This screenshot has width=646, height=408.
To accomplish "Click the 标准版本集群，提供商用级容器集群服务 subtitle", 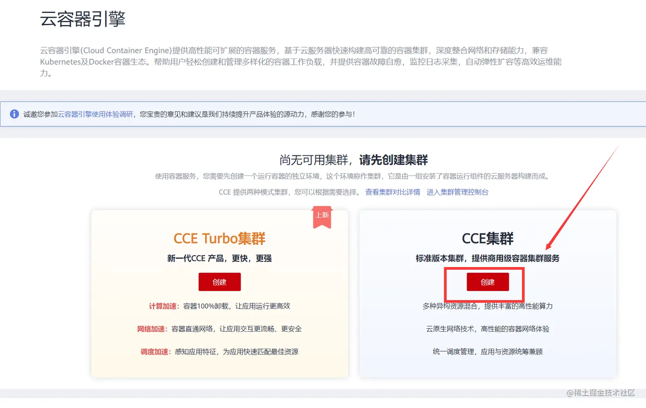I will tap(487, 258).
